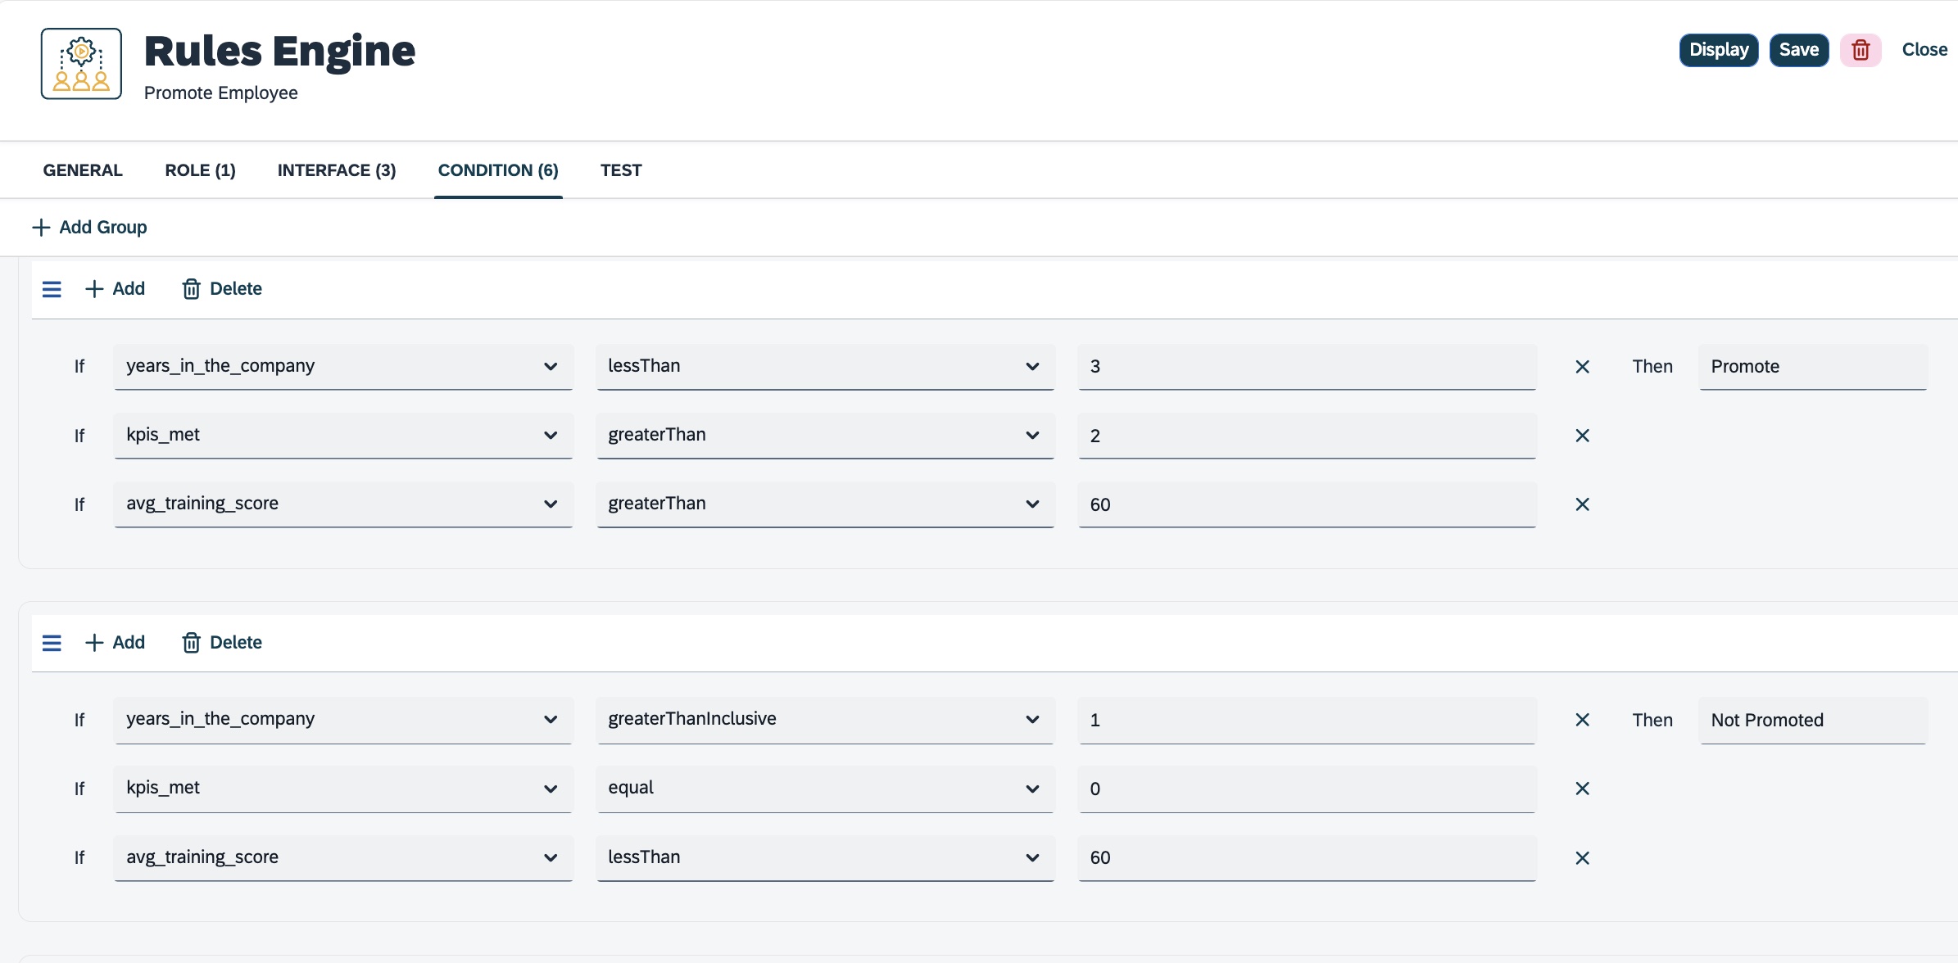Remove the kpis_met equal 0 condition row
Viewport: 1958px width, 963px height.
[x=1582, y=789]
